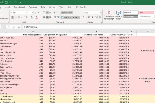Click the Comma Style icon

(x=92, y=17)
